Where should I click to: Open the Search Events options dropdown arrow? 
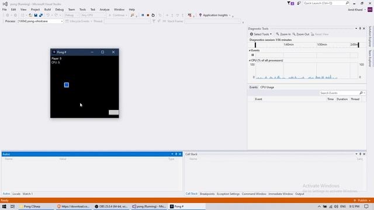(x=364, y=93)
